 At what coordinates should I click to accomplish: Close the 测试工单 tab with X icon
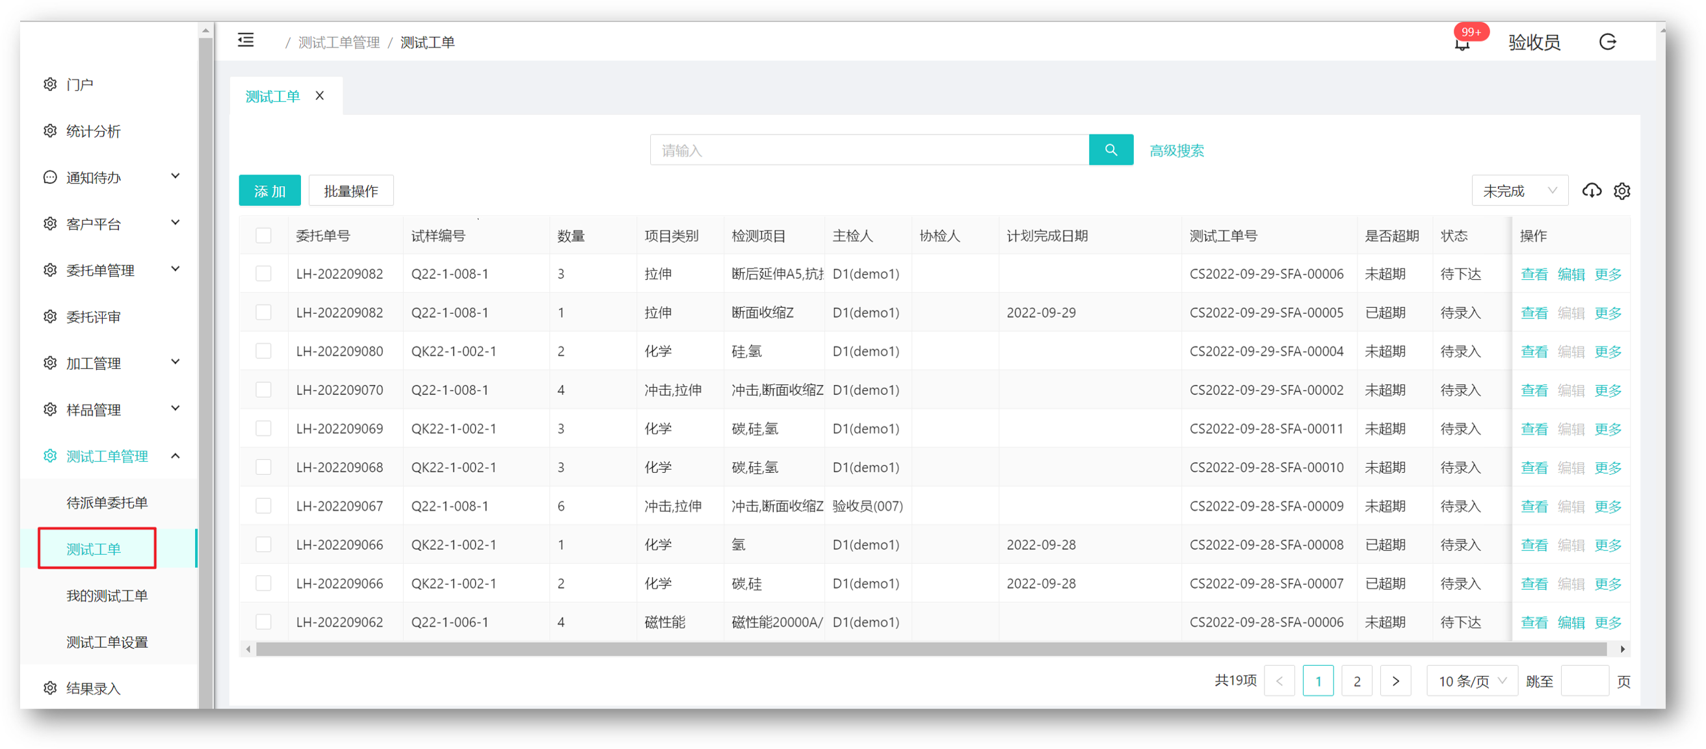click(x=320, y=96)
